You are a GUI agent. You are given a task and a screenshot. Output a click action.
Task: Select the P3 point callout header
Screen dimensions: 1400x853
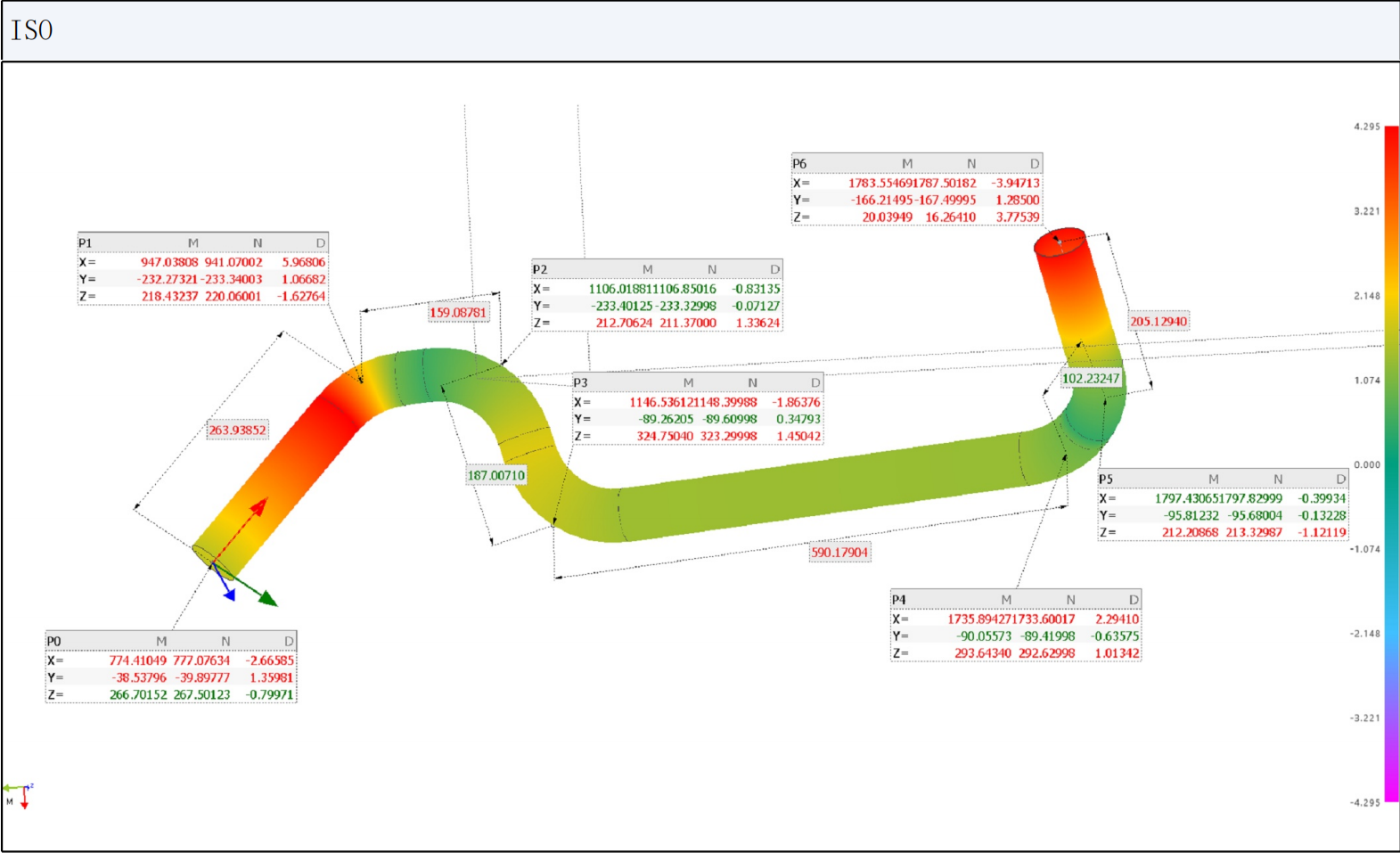click(x=697, y=382)
